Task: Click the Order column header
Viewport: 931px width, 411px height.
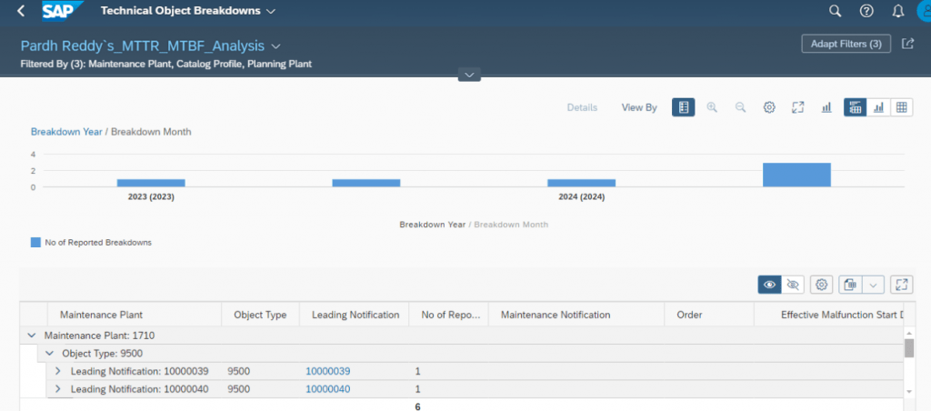Action: (709, 315)
